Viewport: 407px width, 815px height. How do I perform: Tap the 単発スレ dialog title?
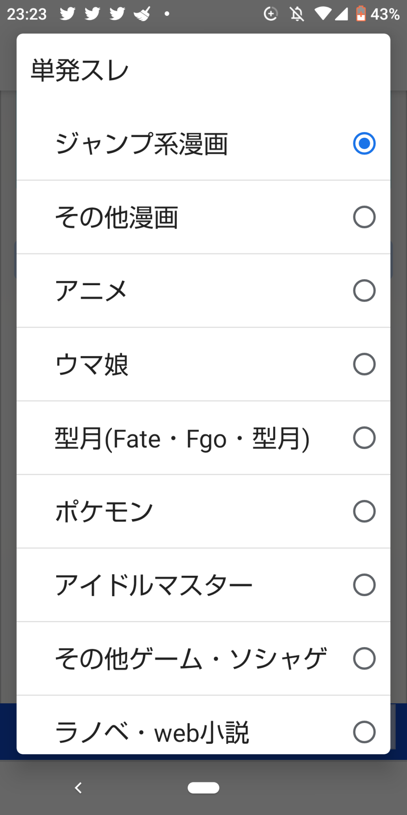click(80, 70)
